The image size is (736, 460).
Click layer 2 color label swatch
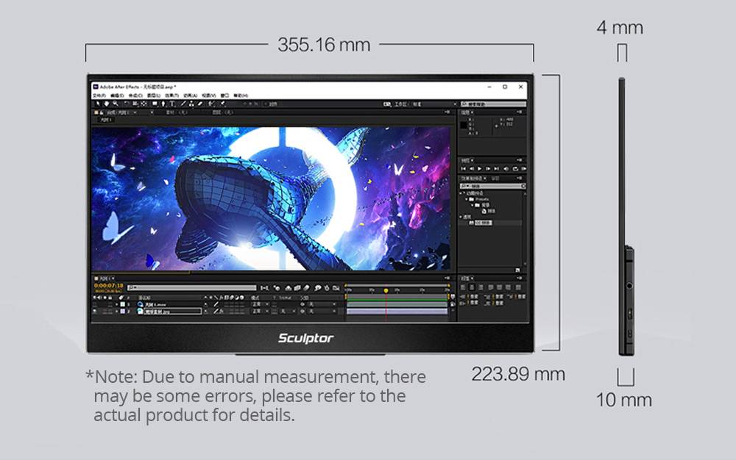click(122, 312)
